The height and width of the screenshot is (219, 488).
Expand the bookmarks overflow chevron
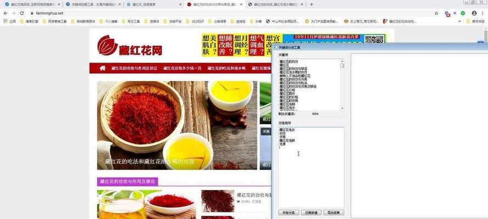pos(460,21)
